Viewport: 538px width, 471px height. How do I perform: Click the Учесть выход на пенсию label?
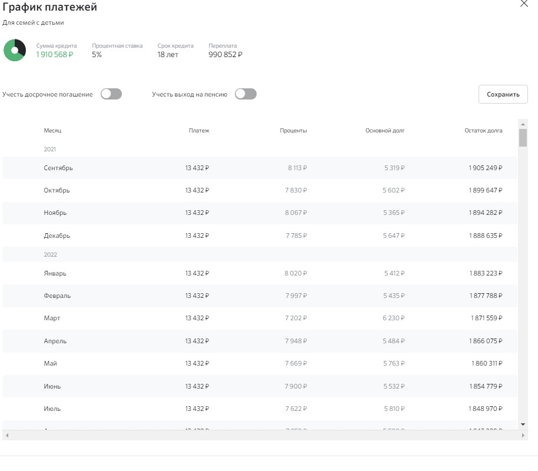coord(190,94)
